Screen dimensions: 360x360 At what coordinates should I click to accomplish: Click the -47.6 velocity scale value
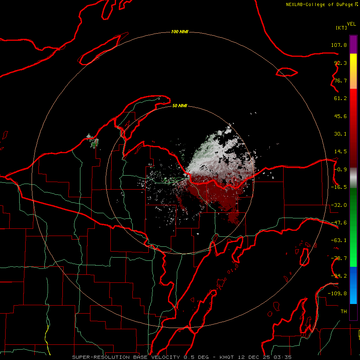click(x=339, y=223)
